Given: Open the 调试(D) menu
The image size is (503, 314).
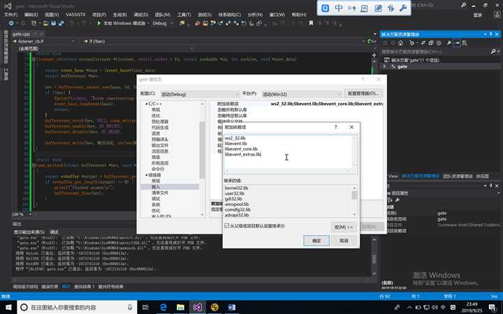Looking at the screenshot, I should coord(141,15).
